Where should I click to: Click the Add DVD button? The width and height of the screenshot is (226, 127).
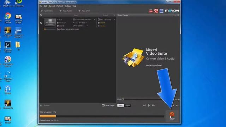[x=84, y=11]
